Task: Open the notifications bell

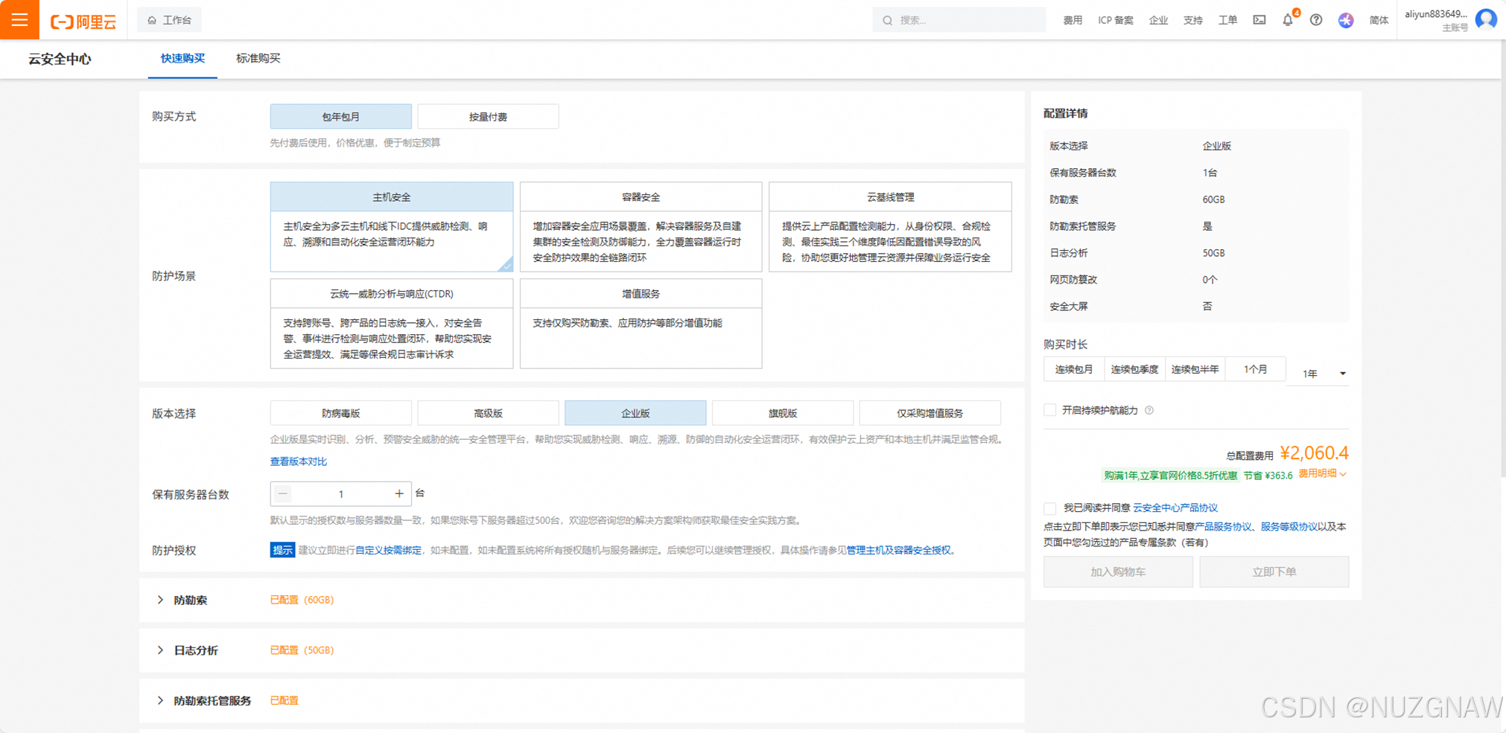Action: point(1288,20)
